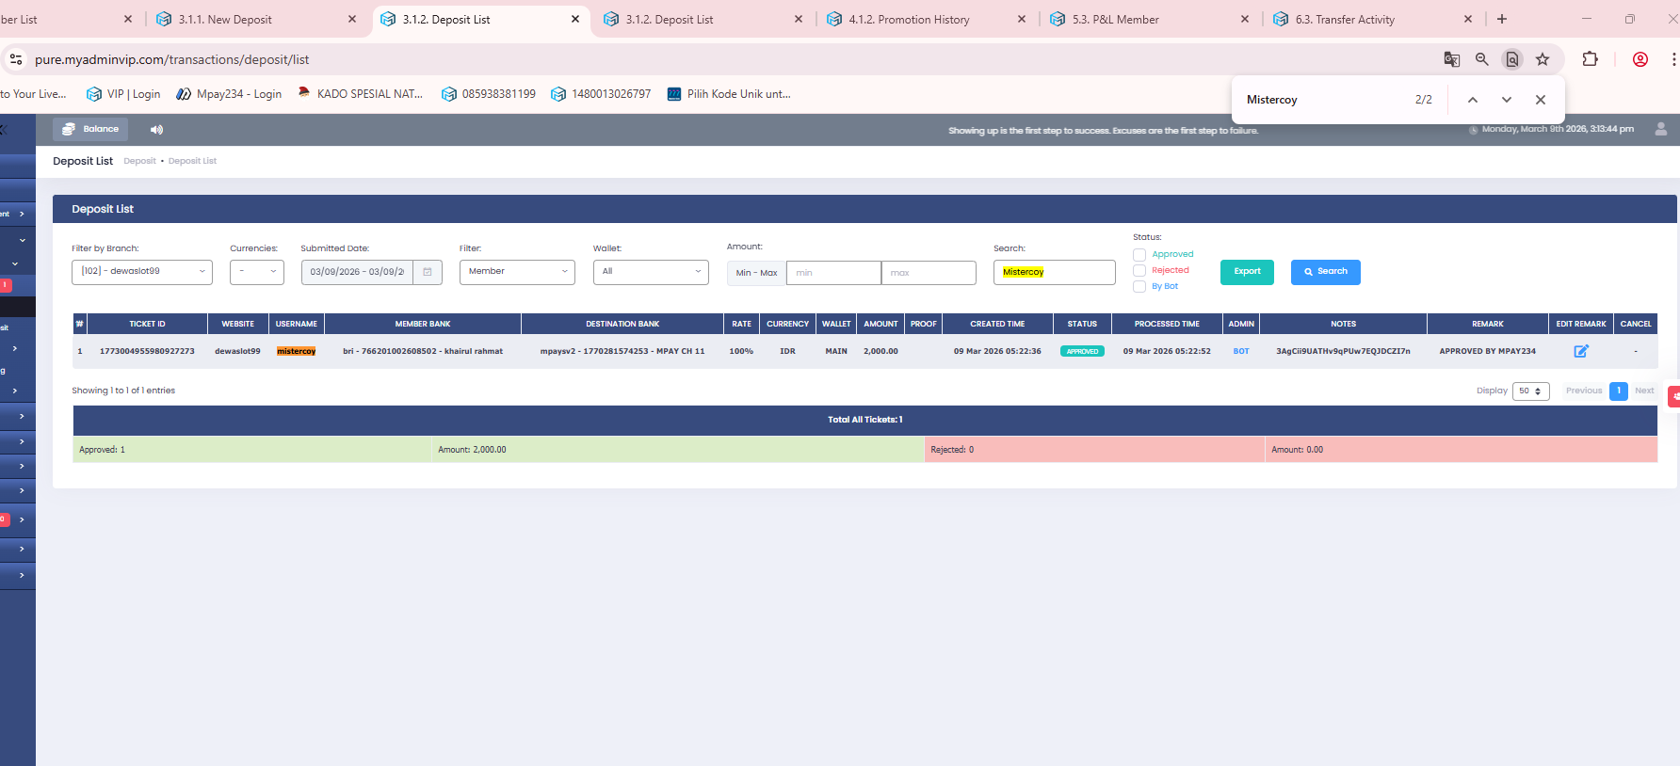The image size is (1680, 766).
Task: Click the Export button
Action: click(1247, 272)
